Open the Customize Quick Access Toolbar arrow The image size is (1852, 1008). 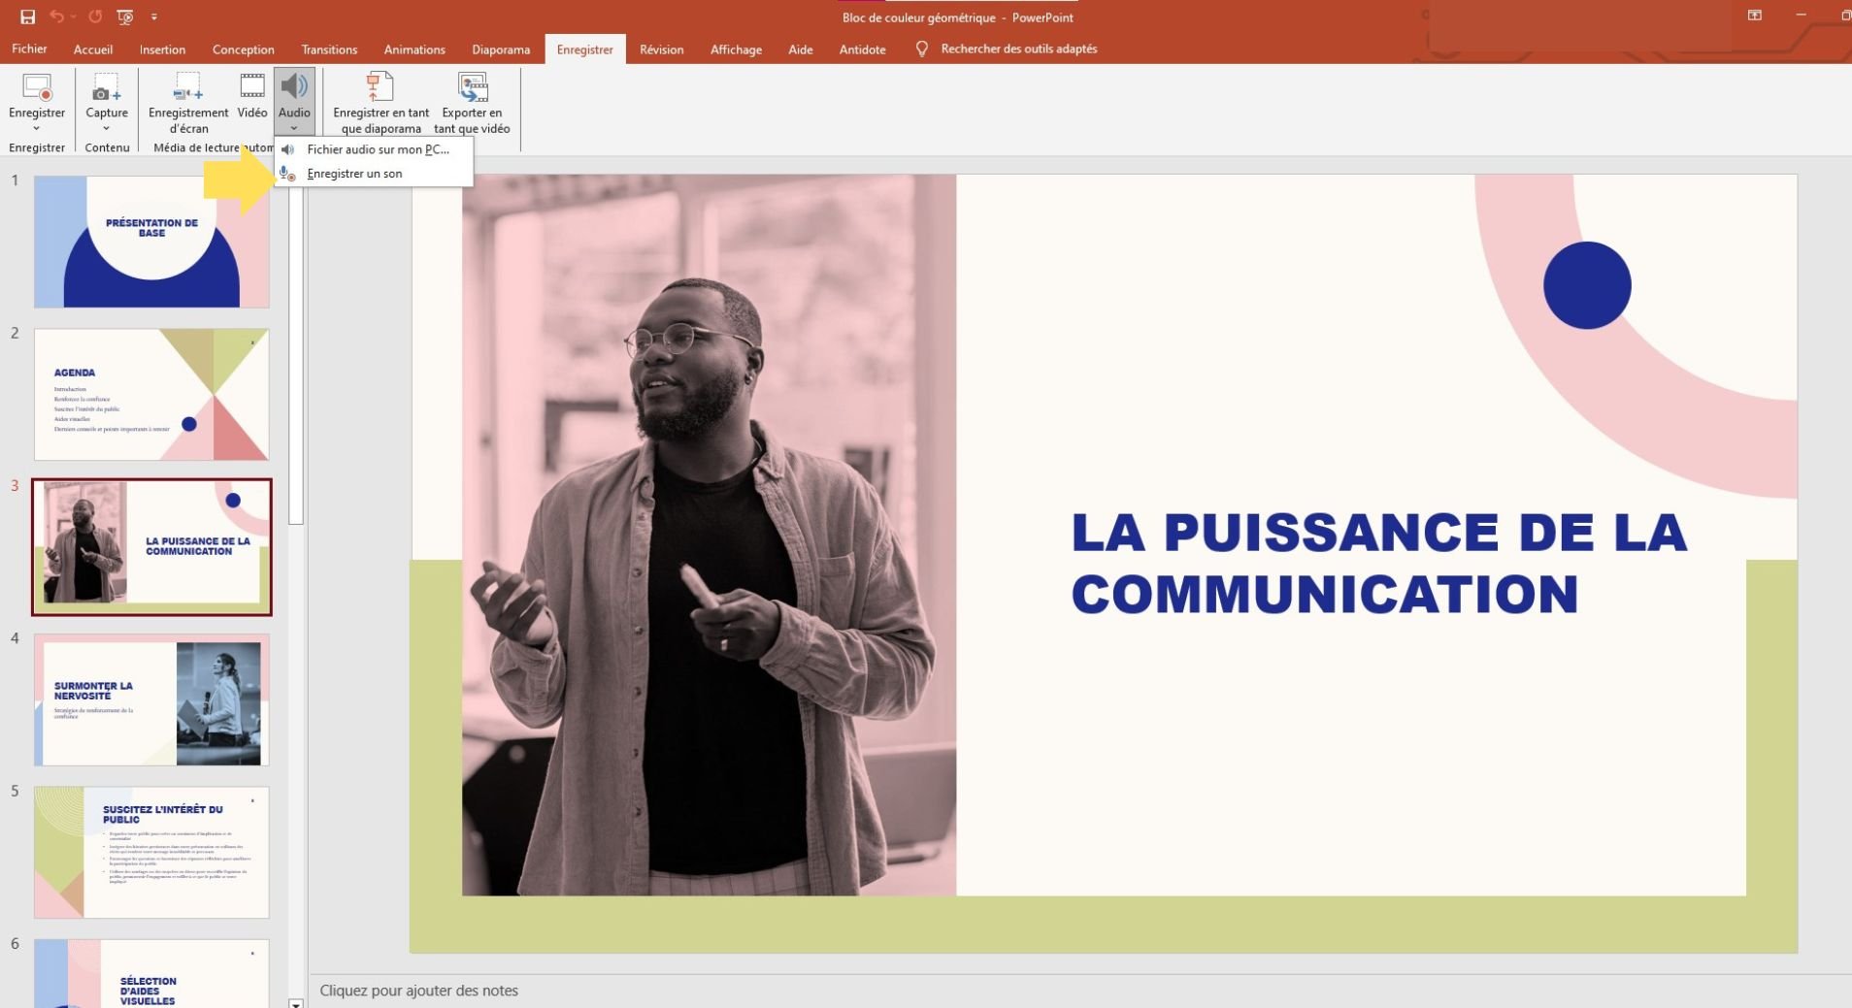point(154,16)
